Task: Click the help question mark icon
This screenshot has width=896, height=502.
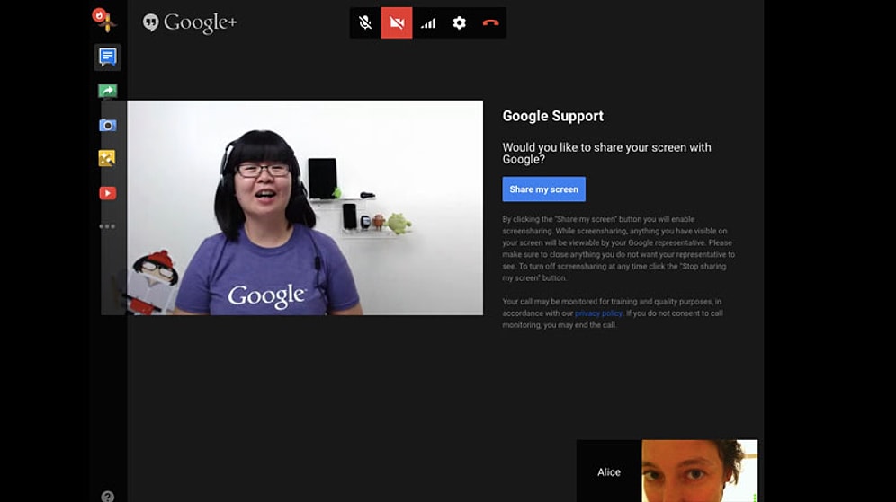Action: click(x=107, y=496)
